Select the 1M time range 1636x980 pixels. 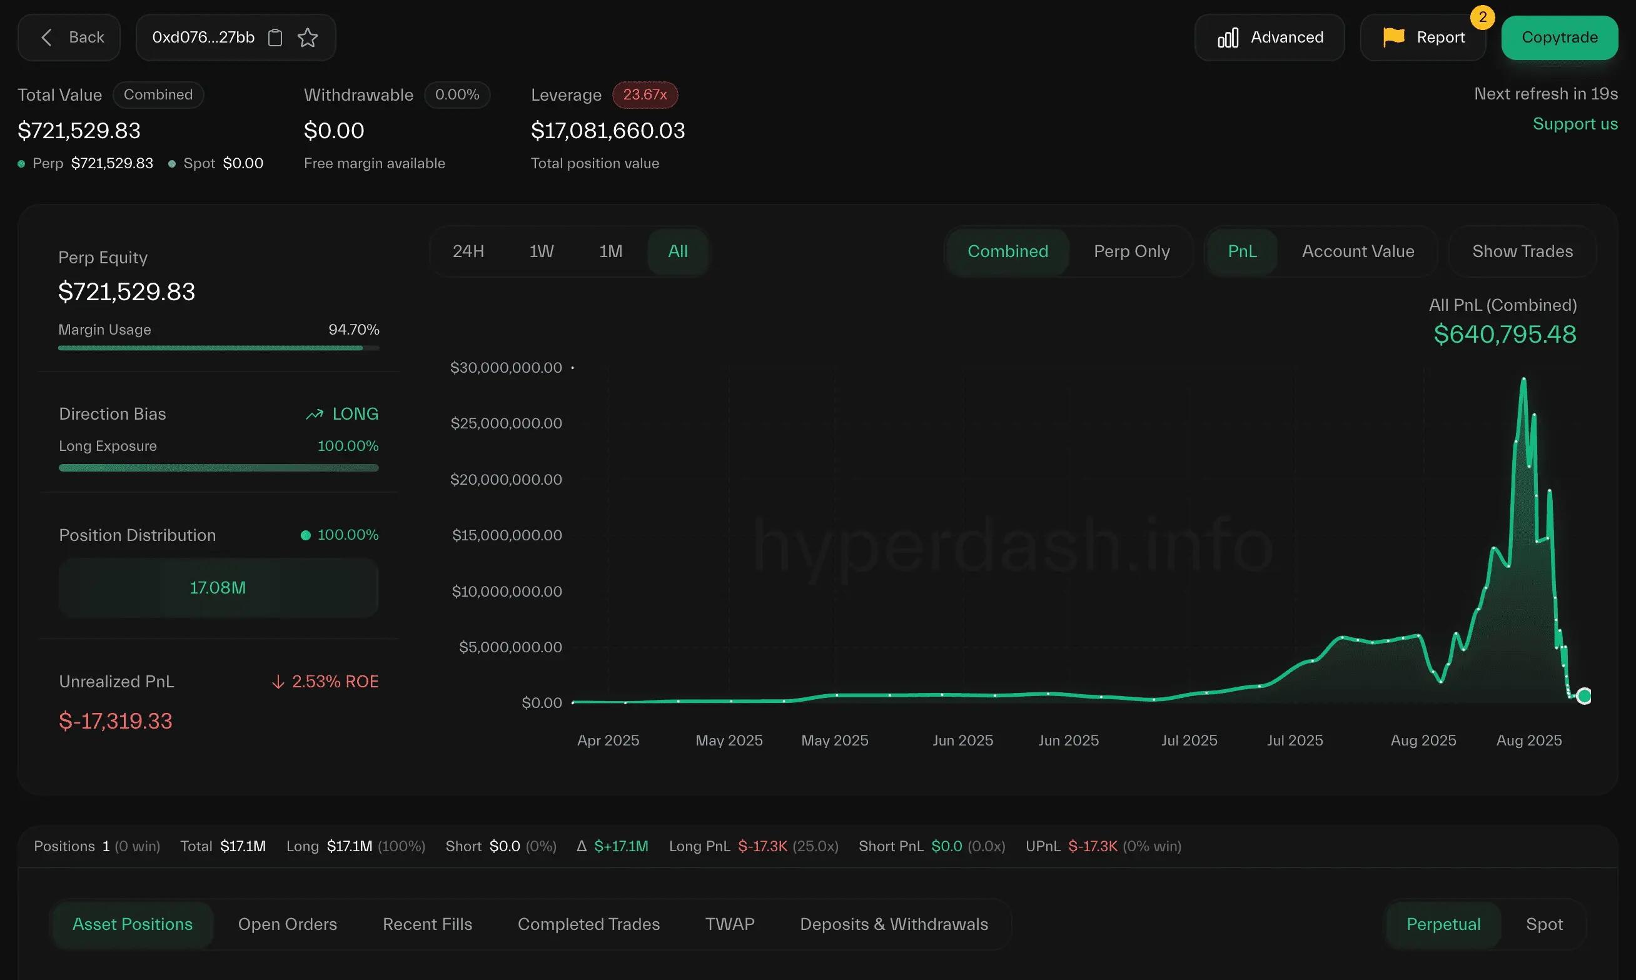tap(610, 251)
